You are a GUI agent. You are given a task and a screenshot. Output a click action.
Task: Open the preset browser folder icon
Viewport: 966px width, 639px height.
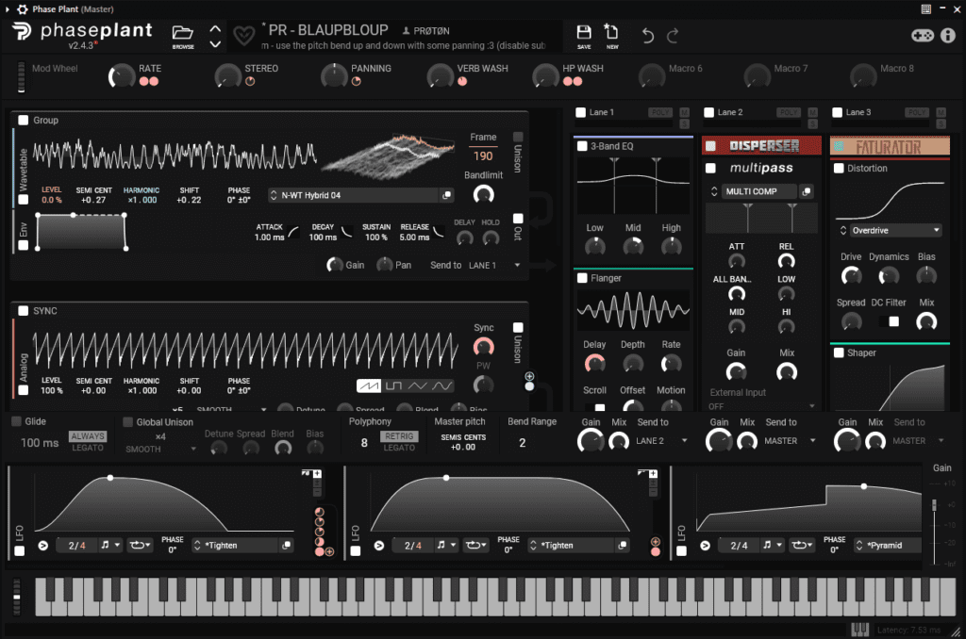182,33
